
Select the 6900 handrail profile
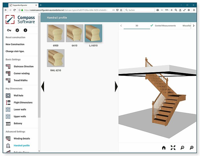point(55,33)
